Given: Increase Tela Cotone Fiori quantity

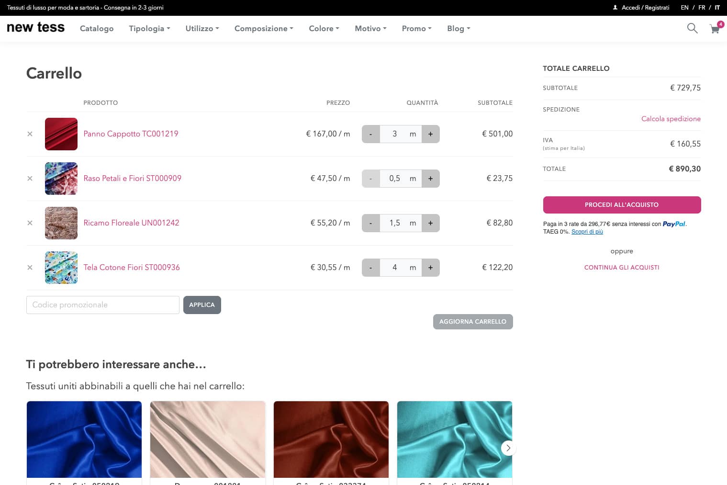Looking at the screenshot, I should [x=430, y=268].
